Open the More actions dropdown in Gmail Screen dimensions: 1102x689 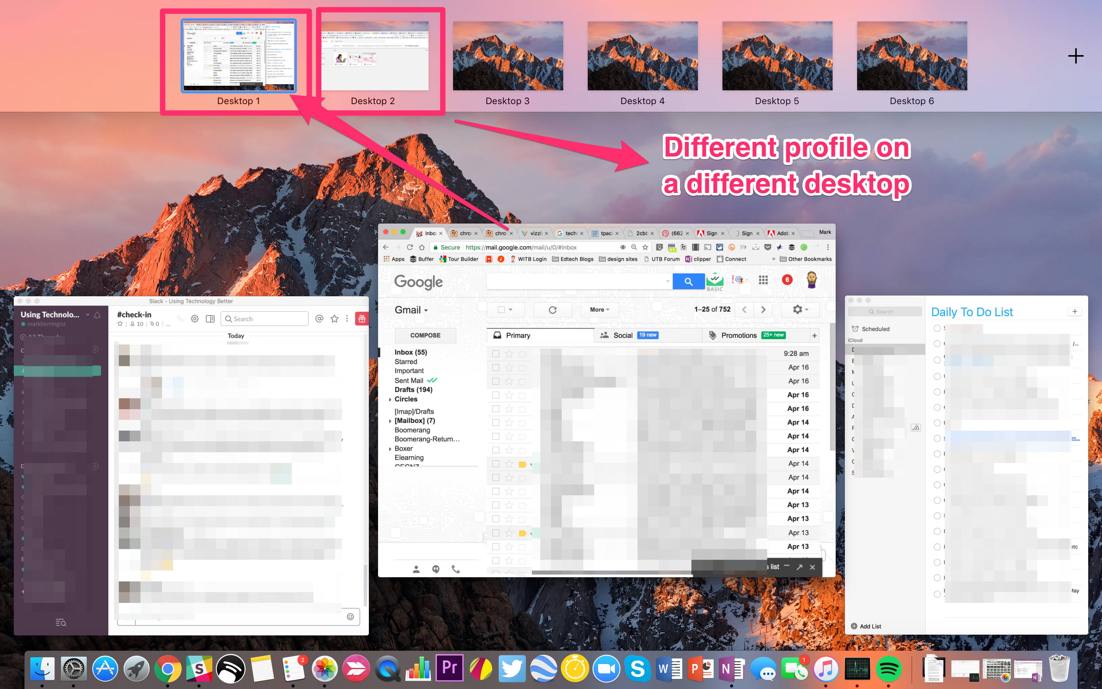click(x=599, y=310)
